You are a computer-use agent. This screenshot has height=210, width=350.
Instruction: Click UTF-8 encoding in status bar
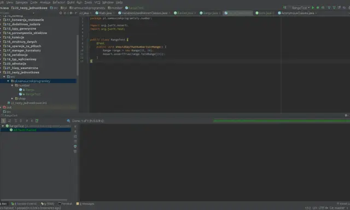point(323,208)
